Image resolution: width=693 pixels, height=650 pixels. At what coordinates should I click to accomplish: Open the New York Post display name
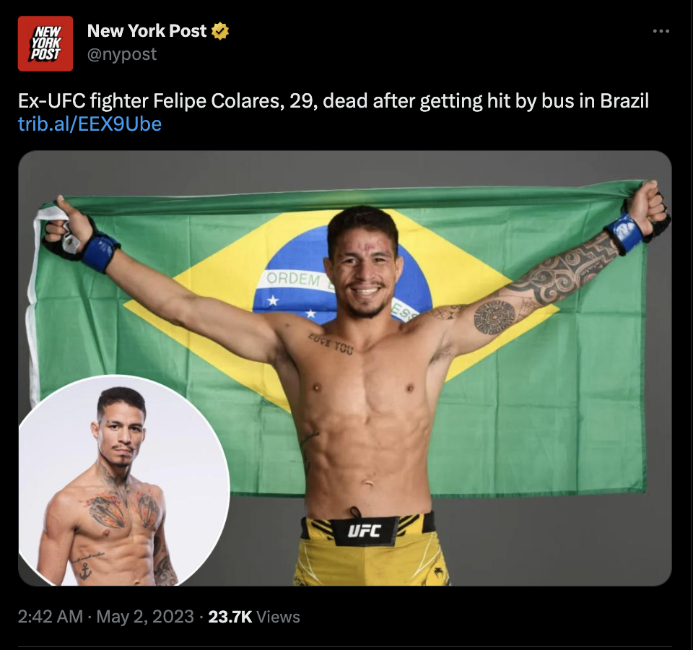(147, 31)
